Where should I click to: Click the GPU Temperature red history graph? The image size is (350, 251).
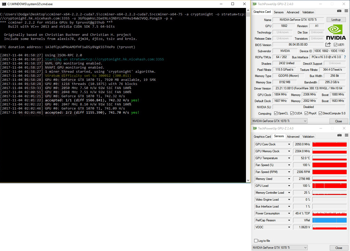(330, 158)
